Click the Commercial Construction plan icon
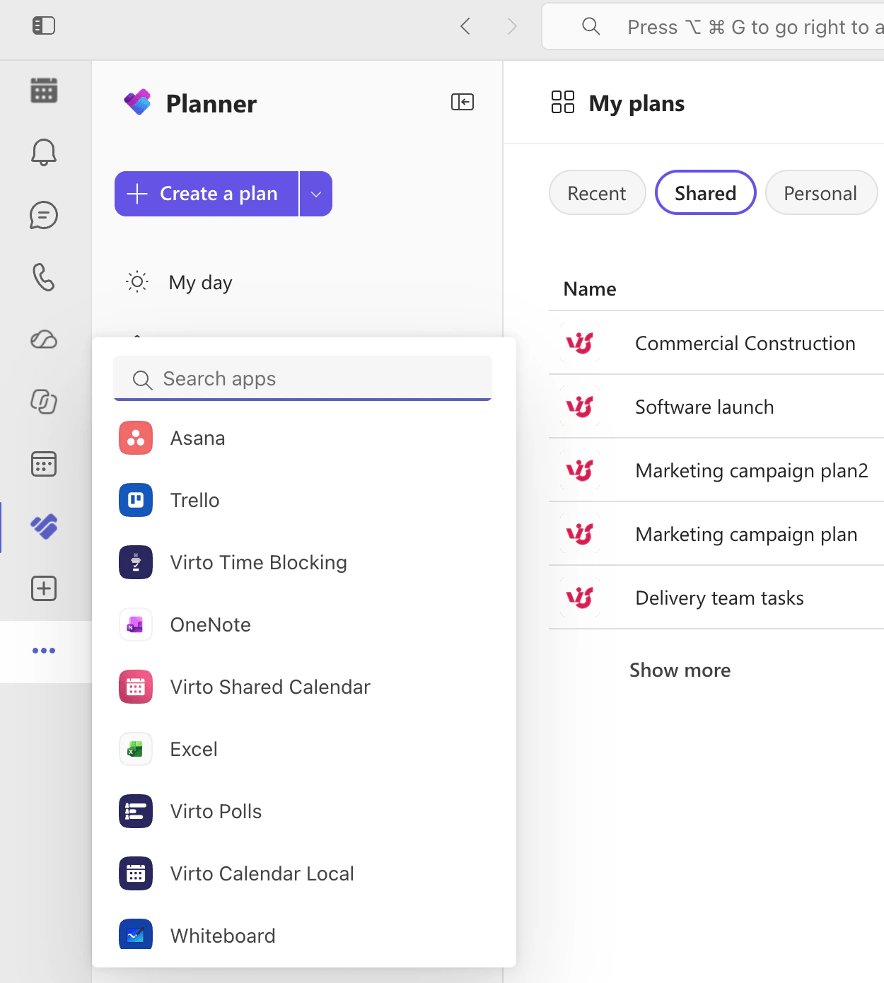Image resolution: width=884 pixels, height=983 pixels. pyautogui.click(x=580, y=344)
